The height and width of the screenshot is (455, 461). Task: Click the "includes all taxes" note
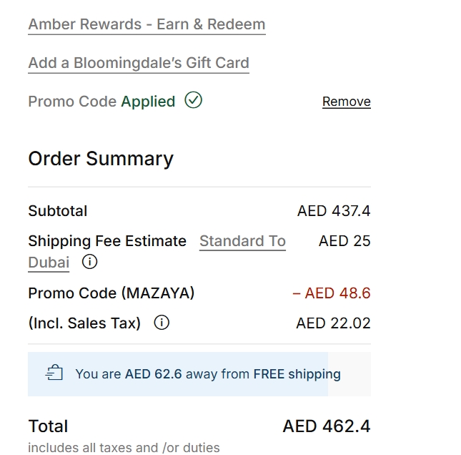point(124,448)
